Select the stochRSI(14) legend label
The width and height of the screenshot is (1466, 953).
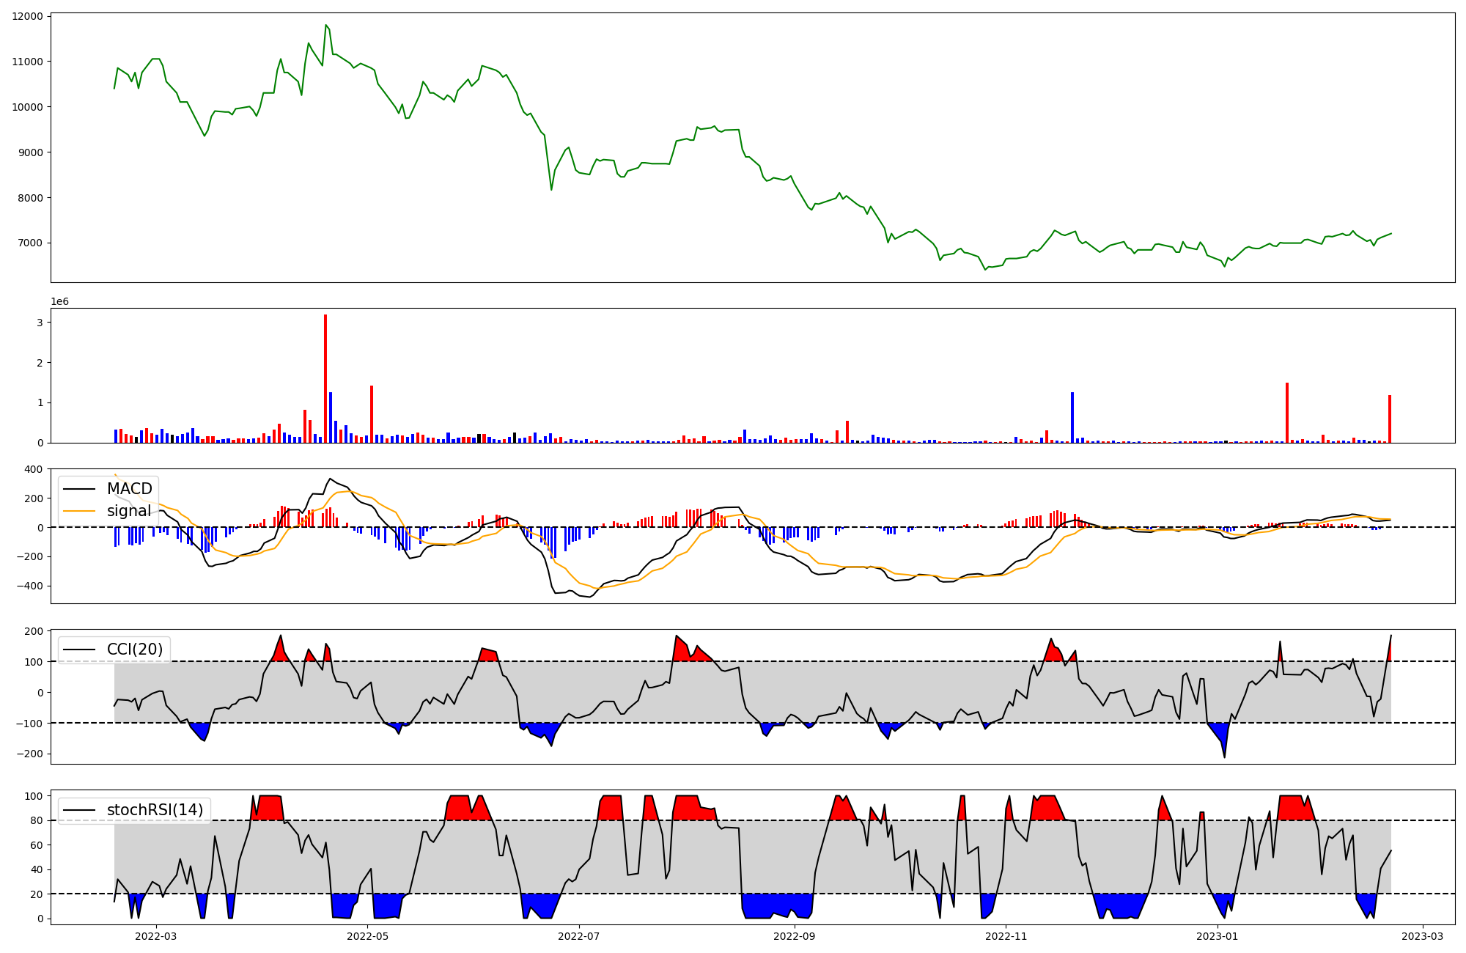155,810
